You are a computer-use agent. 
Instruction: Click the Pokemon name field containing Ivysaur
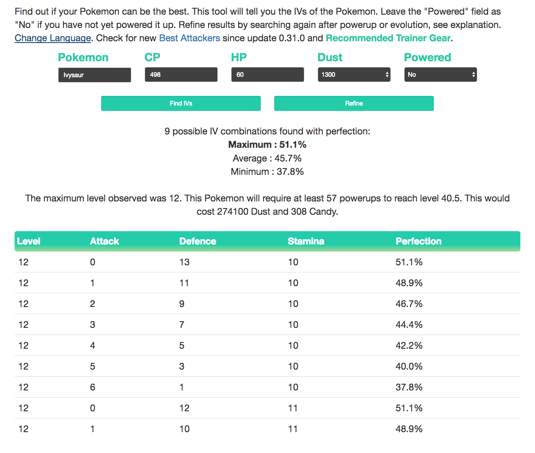pos(94,75)
